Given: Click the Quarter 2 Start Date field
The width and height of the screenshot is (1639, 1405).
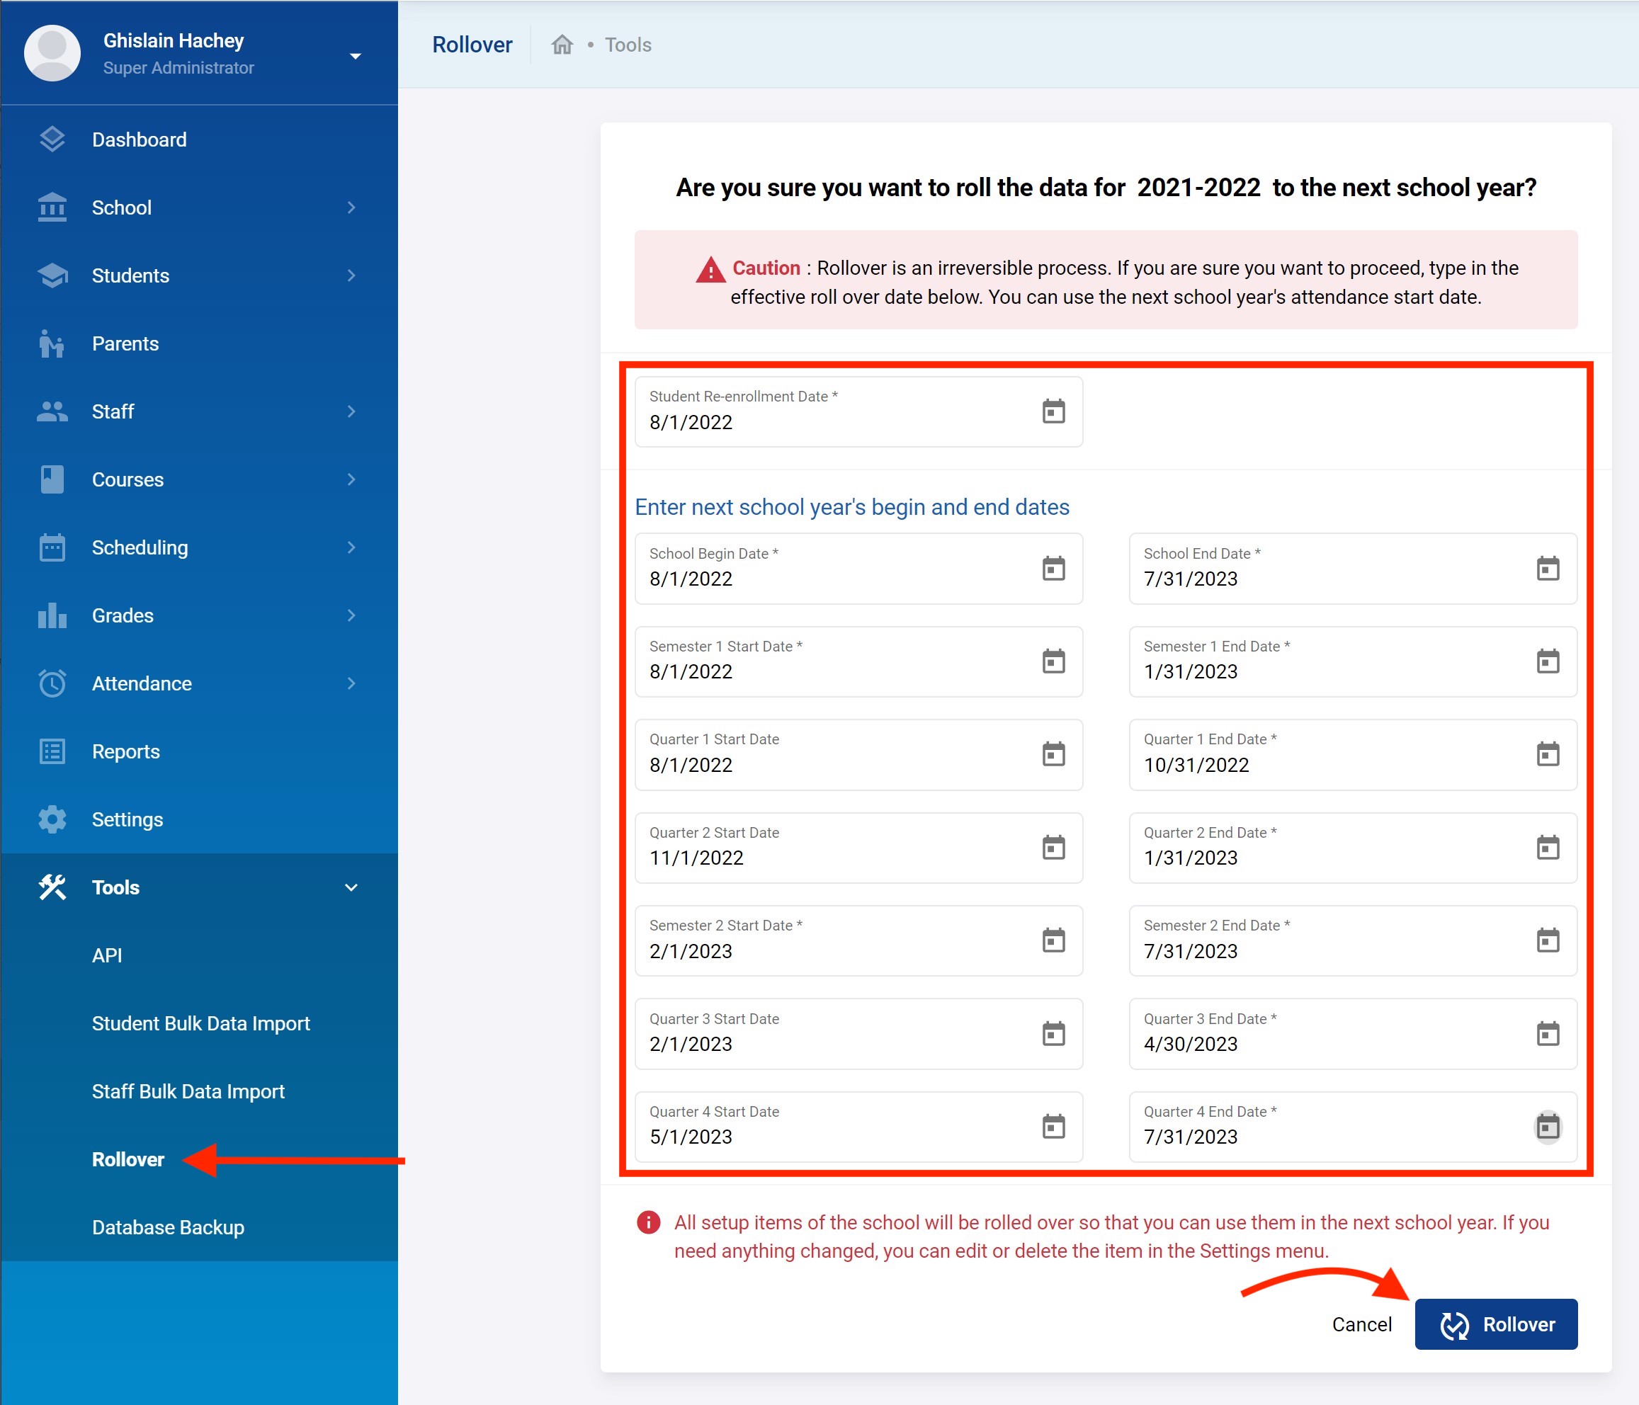Looking at the screenshot, I should tap(831, 857).
